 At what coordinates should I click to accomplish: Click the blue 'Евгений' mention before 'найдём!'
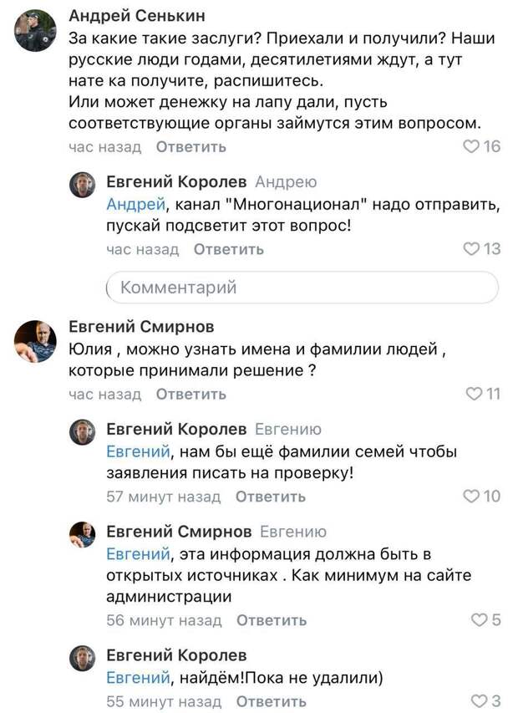138,679
